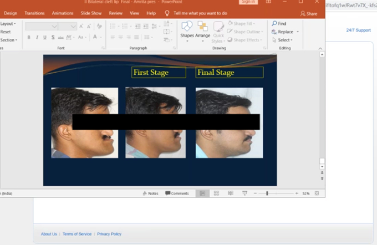Toggle text Shadow button

tap(53, 37)
